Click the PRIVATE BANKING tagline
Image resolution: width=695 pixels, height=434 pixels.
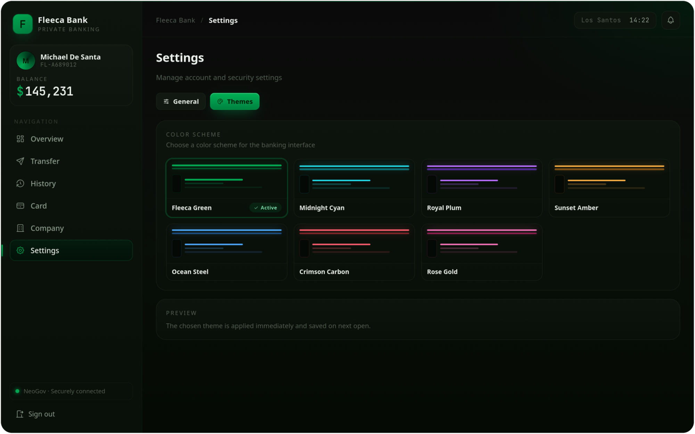click(69, 29)
